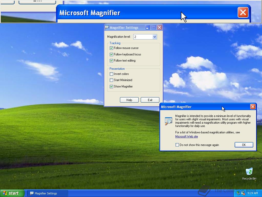
Task: Open the Magnification level dropdown
Action: (155, 37)
